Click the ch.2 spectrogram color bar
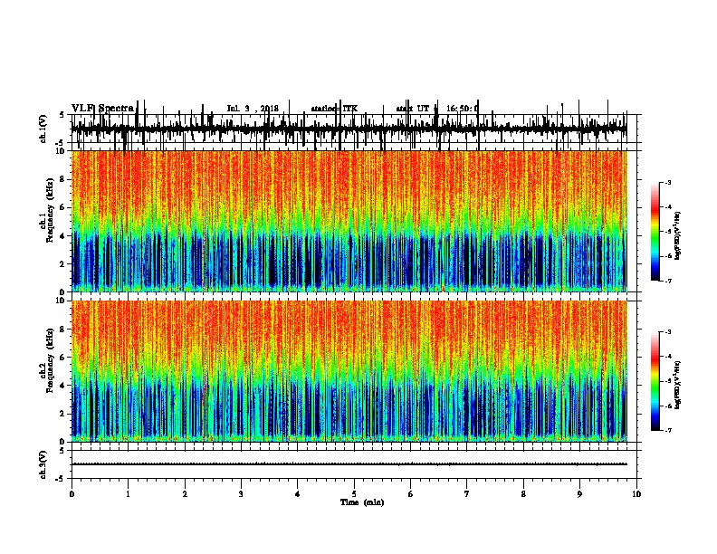 (x=655, y=381)
